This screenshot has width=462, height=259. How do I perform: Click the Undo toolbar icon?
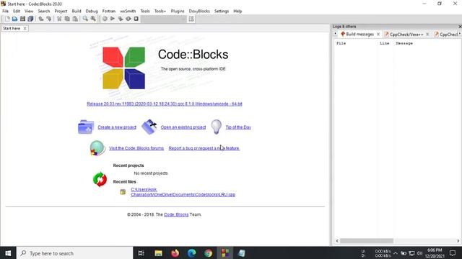[41, 19]
